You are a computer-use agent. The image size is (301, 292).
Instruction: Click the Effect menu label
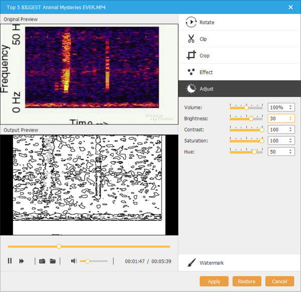[x=206, y=72]
